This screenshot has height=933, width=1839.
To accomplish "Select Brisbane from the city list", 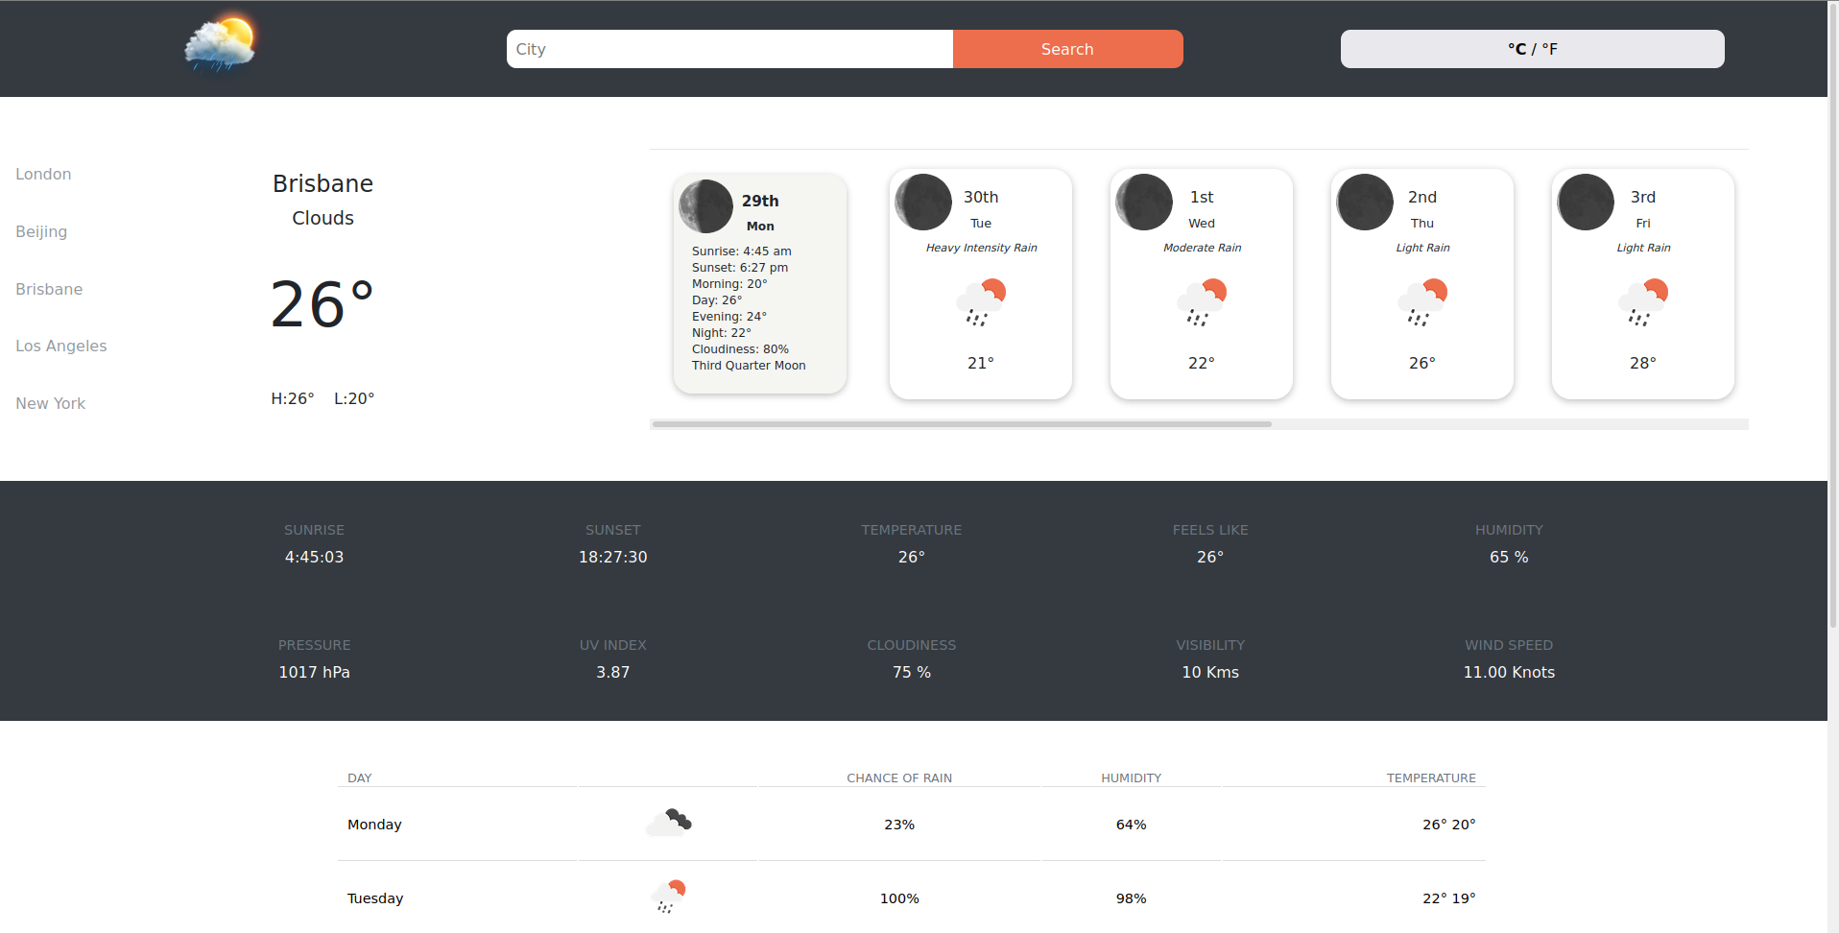I will pyautogui.click(x=49, y=289).
